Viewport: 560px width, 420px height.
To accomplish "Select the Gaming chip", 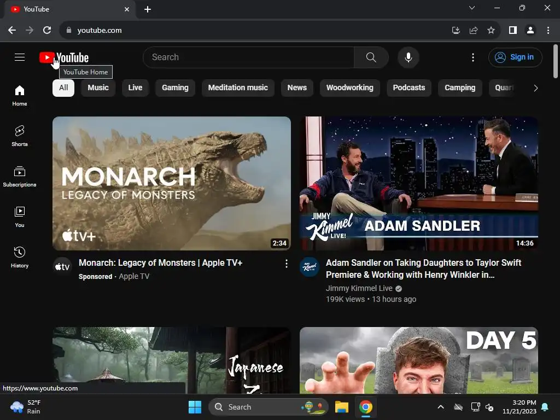I will (175, 88).
